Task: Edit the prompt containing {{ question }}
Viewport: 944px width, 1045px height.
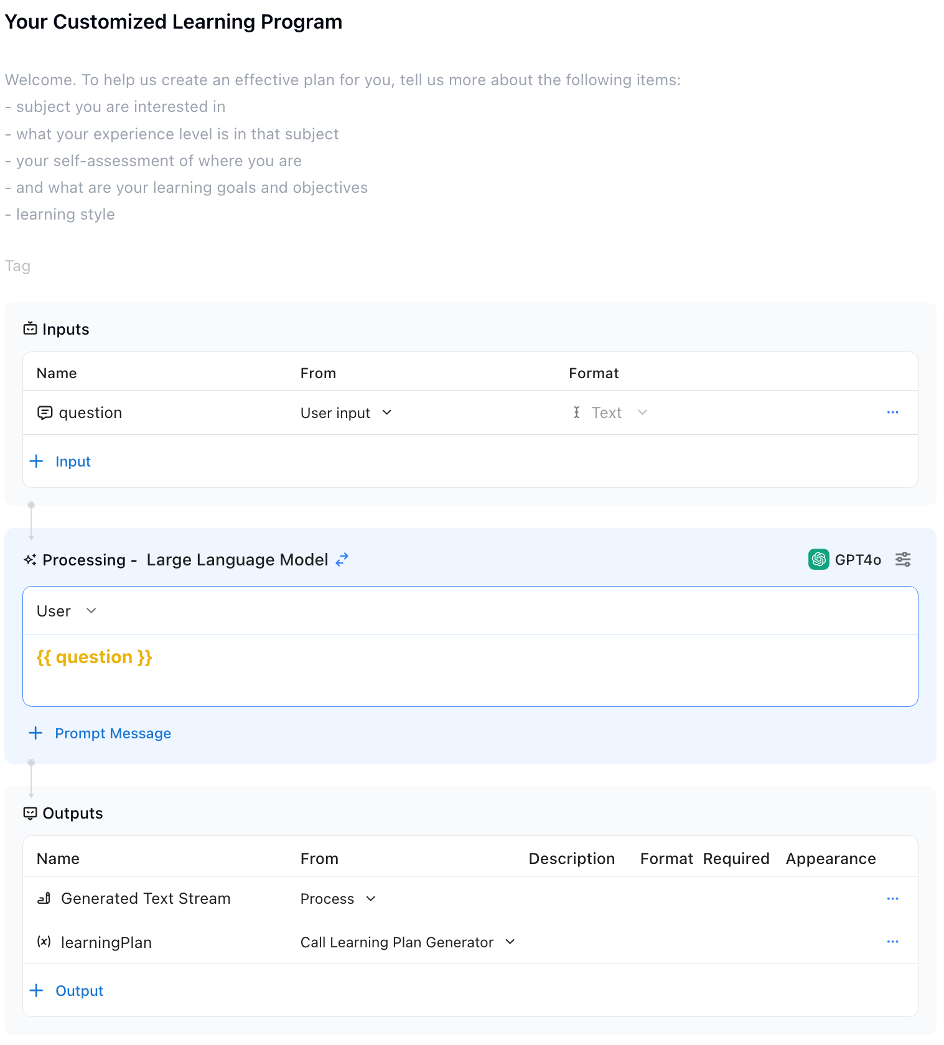Action: tap(470, 669)
